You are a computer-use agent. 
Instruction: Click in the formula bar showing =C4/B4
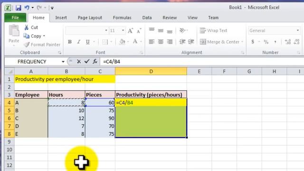tap(201, 61)
